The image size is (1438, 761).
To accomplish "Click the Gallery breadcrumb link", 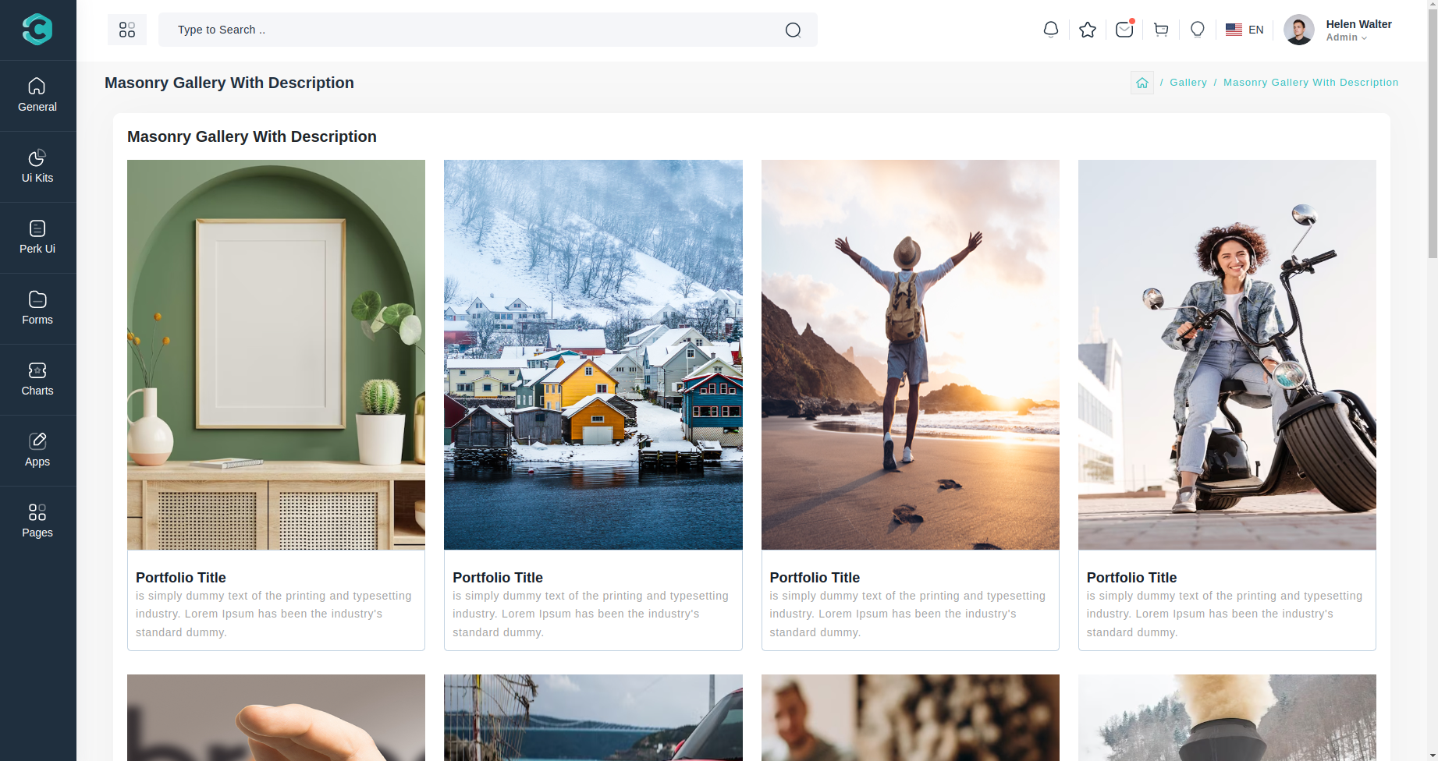I will pyautogui.click(x=1188, y=83).
